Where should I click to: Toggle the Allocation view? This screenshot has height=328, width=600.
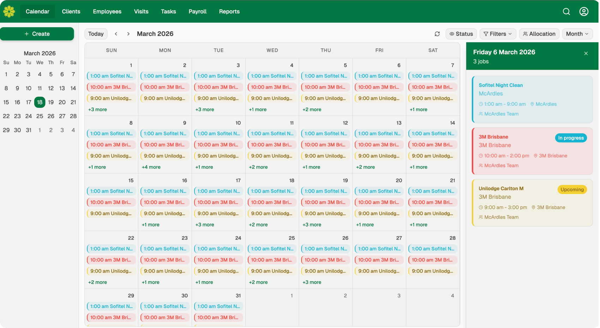[539, 34]
